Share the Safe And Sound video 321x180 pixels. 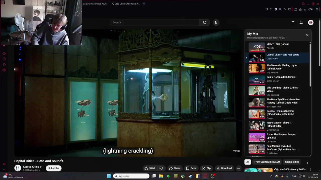point(175,168)
